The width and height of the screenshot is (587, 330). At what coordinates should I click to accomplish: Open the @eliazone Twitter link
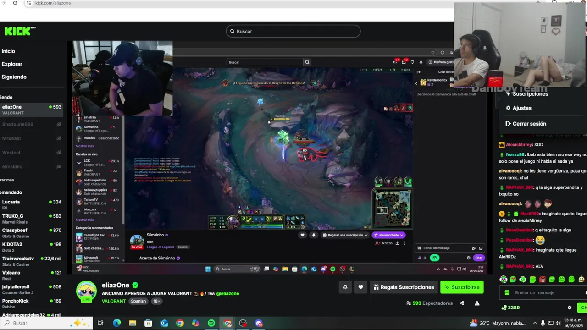pos(227,294)
